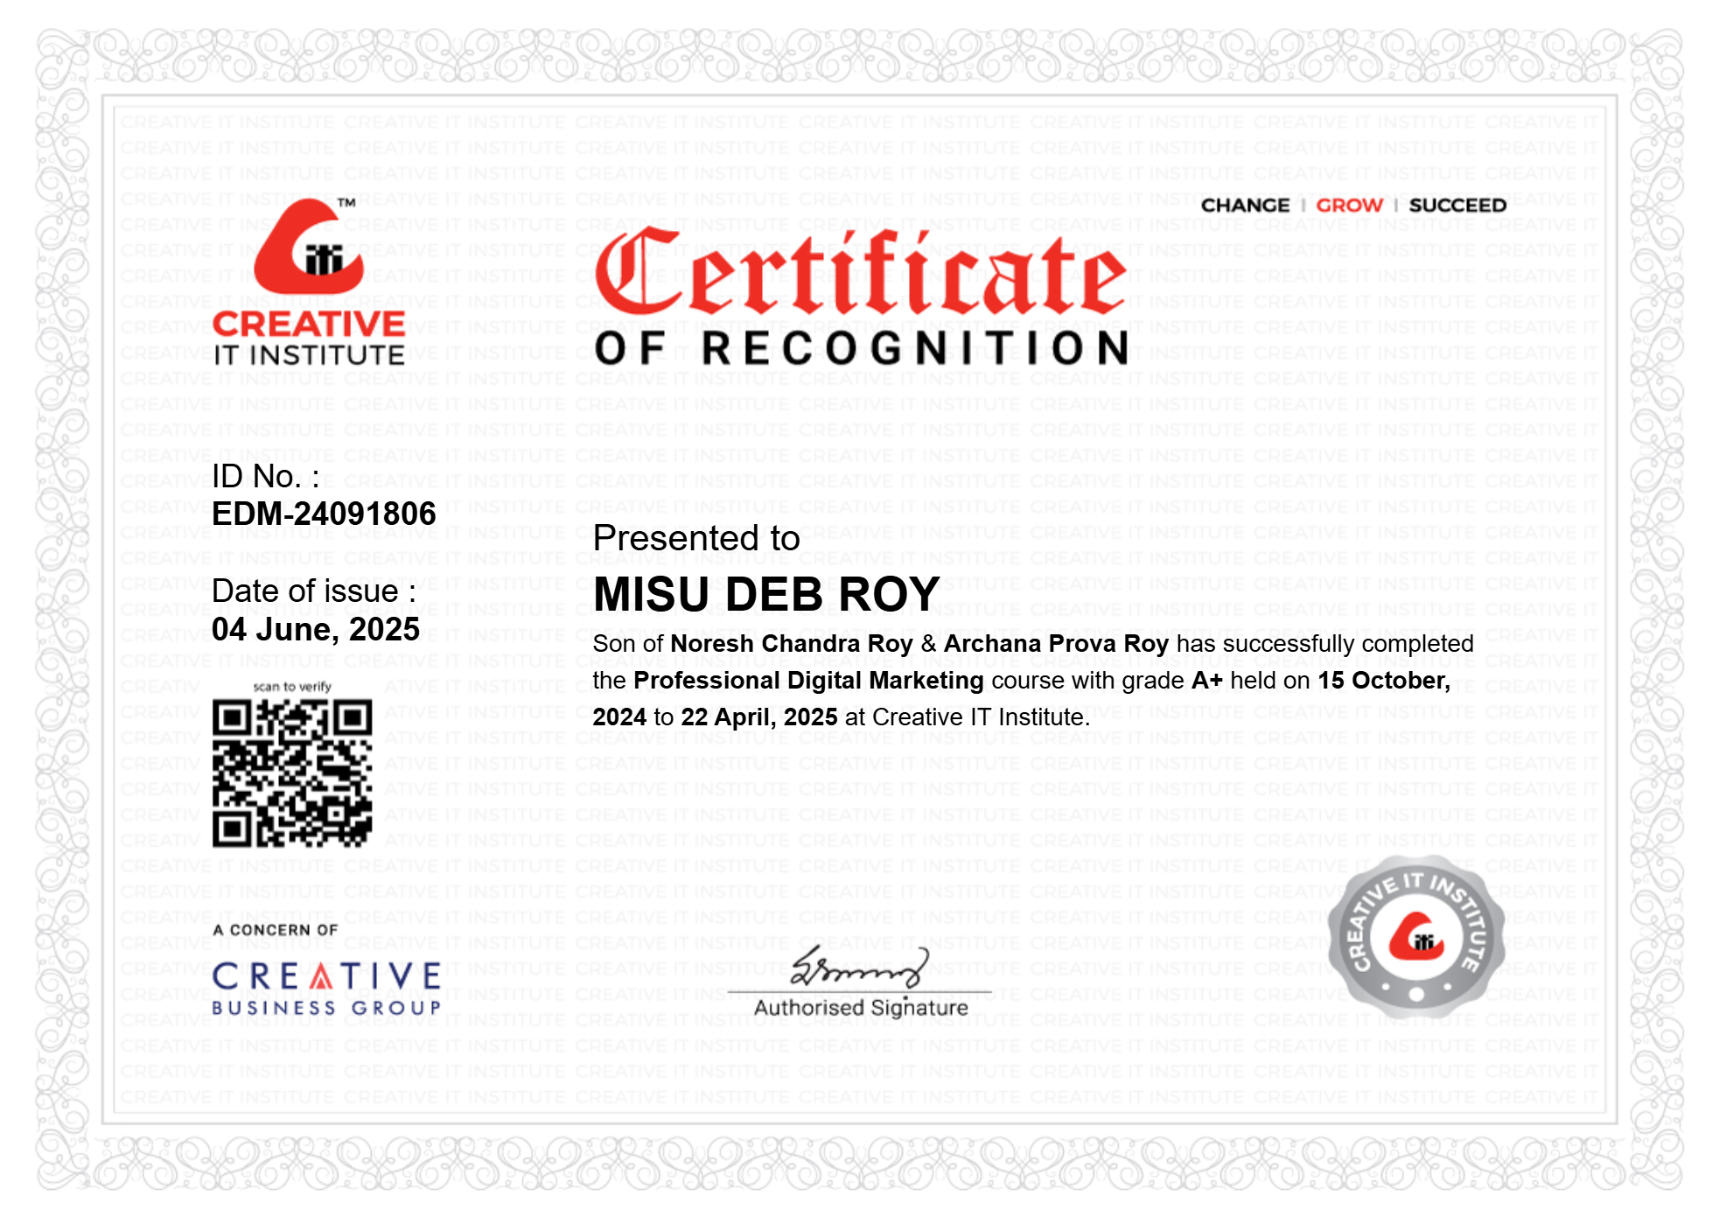This screenshot has width=1719, height=1217.
Task: Click the silver Creative IT Institute seal
Action: coord(1416,938)
